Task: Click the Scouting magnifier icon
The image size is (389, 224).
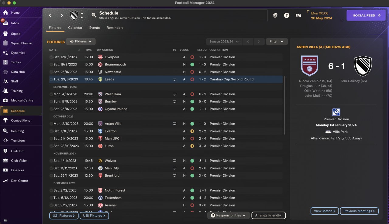Action: (x=5, y=131)
